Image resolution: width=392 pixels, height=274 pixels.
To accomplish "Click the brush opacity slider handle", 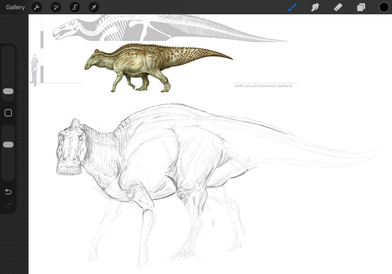I will point(8,145).
